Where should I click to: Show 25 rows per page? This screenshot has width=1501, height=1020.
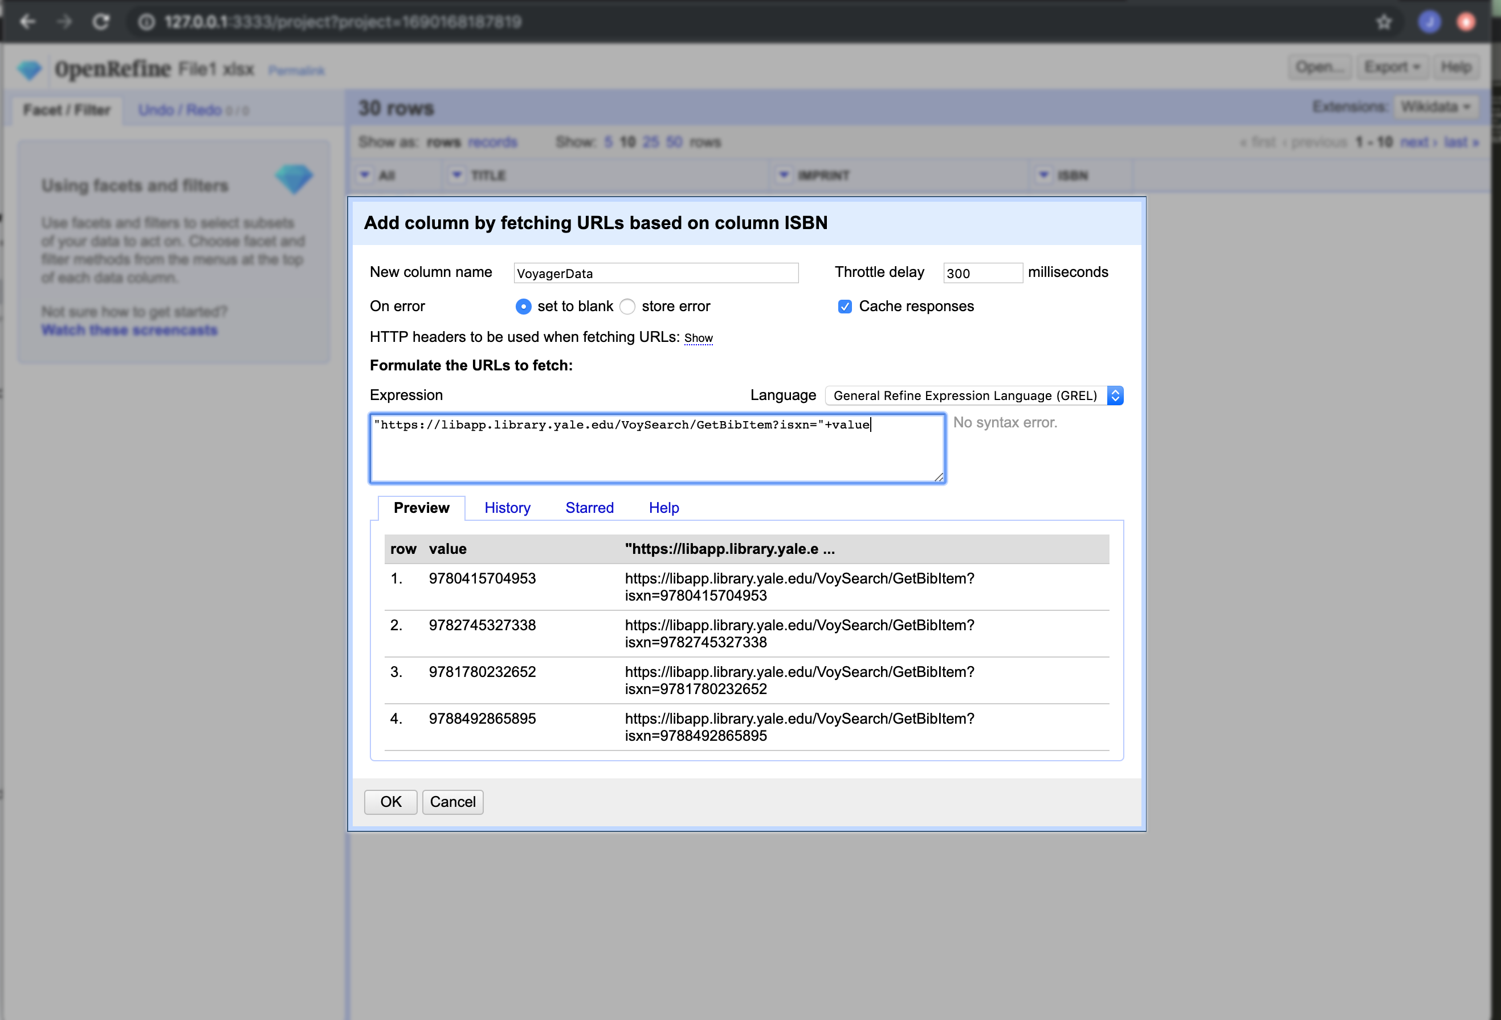(651, 142)
